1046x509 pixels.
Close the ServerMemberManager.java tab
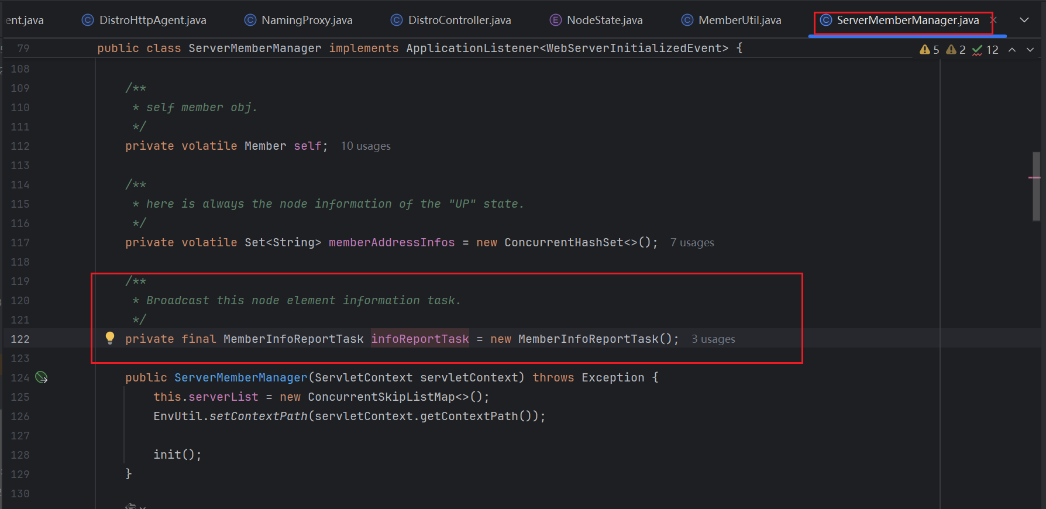pos(993,20)
